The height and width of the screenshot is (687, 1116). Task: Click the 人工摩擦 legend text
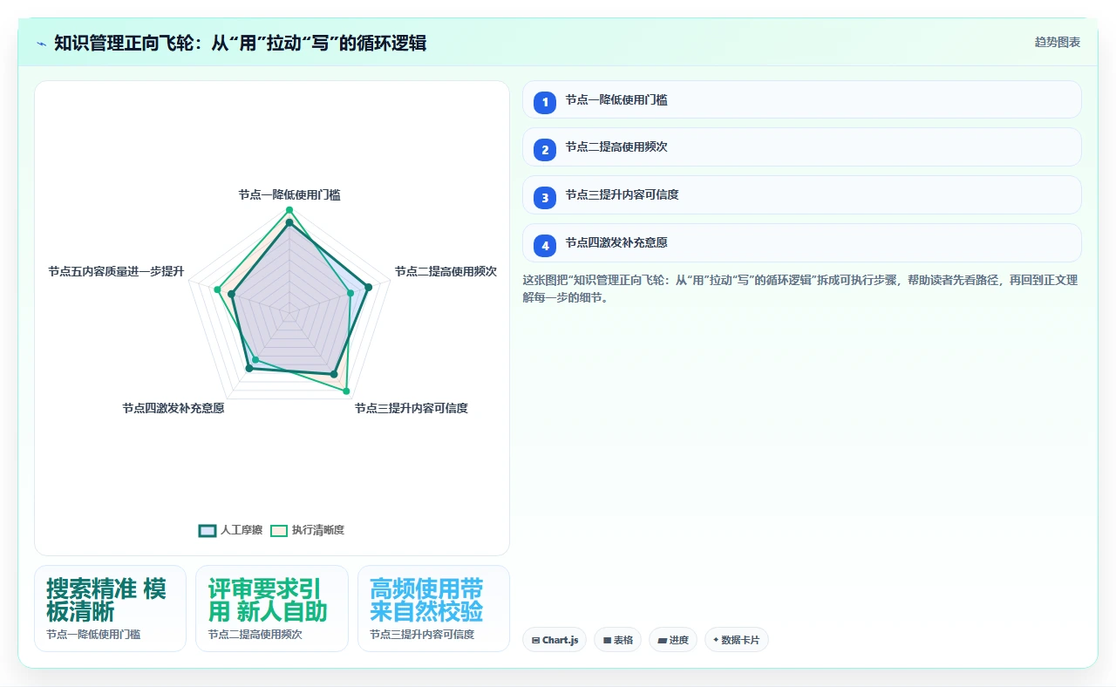(x=242, y=530)
